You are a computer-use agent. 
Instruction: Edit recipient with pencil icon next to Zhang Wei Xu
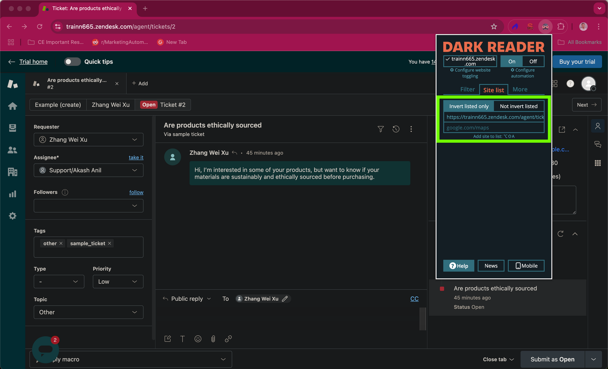[285, 299]
